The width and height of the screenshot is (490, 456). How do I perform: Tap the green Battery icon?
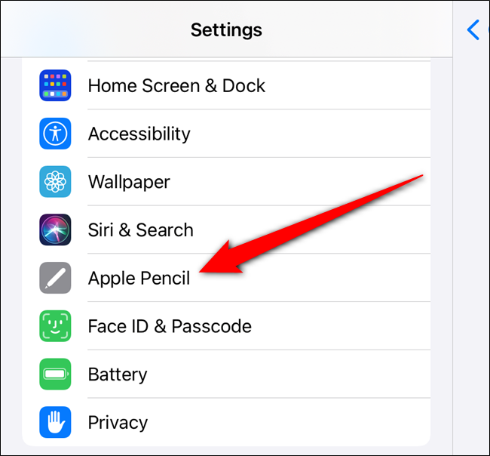tap(55, 374)
